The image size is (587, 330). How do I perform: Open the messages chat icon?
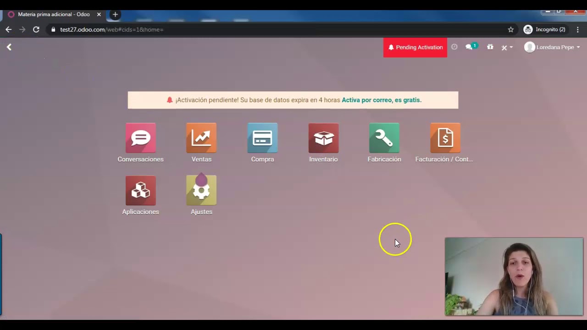(471, 47)
